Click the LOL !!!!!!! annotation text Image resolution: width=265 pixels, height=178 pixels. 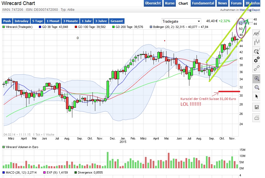[x=191, y=104]
